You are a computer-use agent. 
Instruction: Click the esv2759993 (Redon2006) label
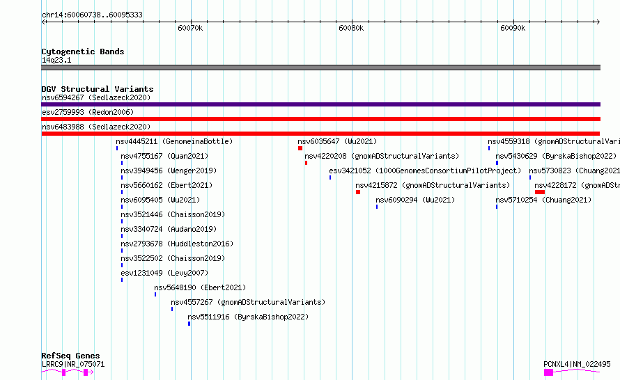(88, 112)
